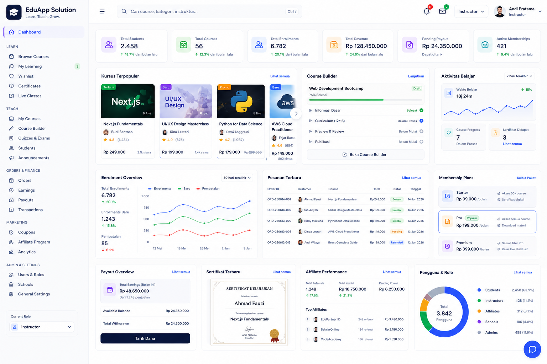Click the Wishlist heart icon in sidebar

tap(11, 76)
